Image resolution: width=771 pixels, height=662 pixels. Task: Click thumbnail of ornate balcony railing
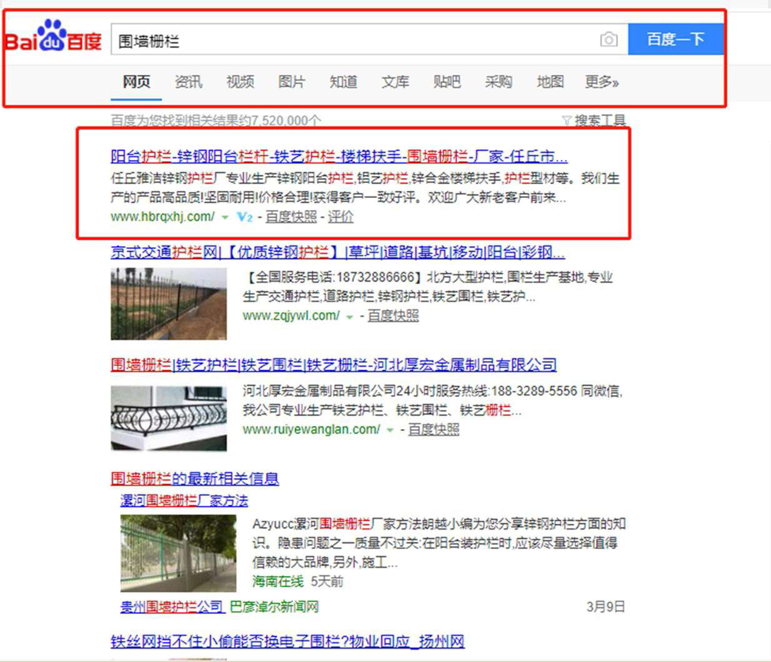(169, 418)
